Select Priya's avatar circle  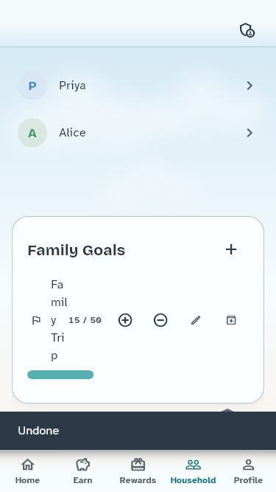(32, 86)
